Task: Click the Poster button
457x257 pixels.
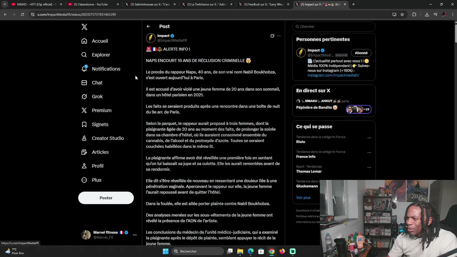Action: pyautogui.click(x=106, y=198)
